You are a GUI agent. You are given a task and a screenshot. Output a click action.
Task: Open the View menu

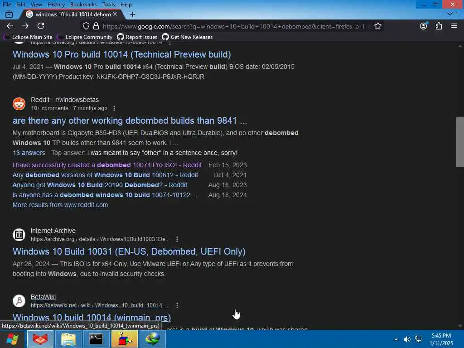click(36, 5)
